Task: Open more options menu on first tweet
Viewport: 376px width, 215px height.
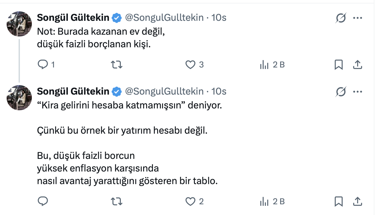Action: pyautogui.click(x=357, y=18)
